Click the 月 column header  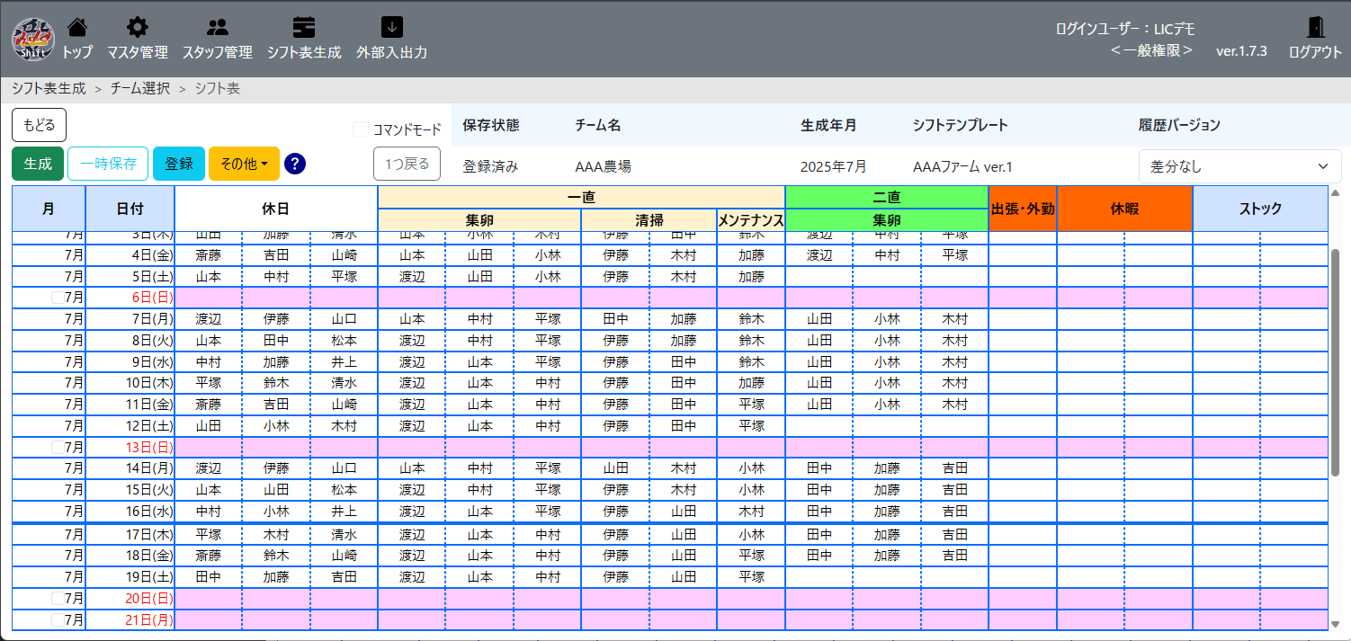[49, 209]
